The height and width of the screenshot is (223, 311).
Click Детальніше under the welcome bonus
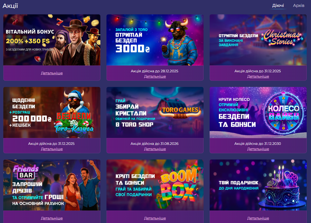(52, 73)
